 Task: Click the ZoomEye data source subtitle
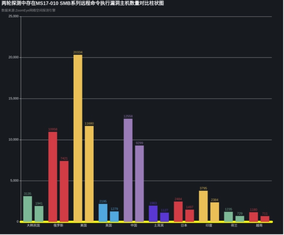29,10
